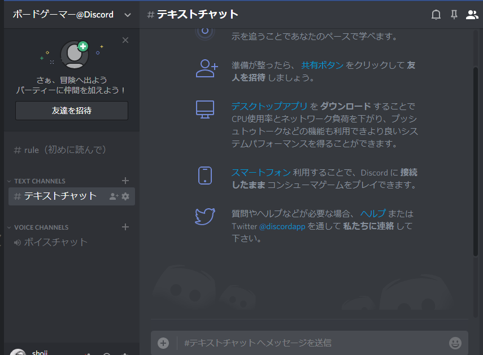This screenshot has height=355, width=483.
Task: Create invite for テキストチャット channel
Action: 114,196
